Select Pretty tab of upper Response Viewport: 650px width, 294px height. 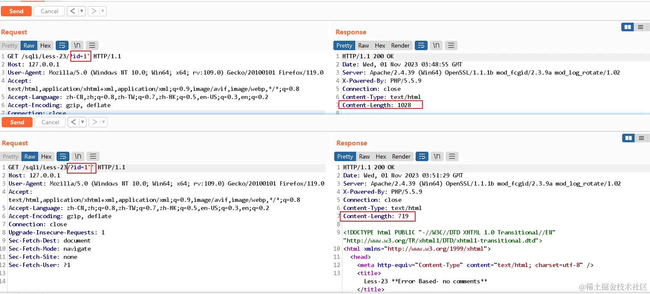point(344,45)
